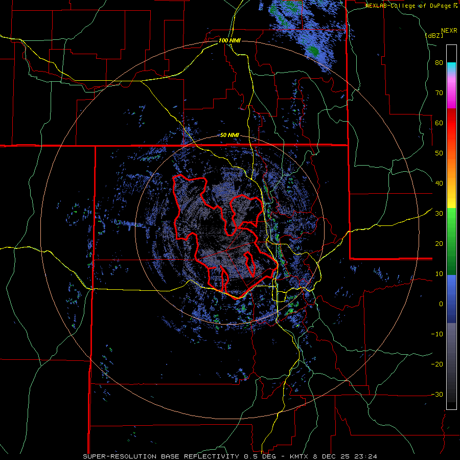Click the 0 dBZ value on the color scale

[x=441, y=304]
